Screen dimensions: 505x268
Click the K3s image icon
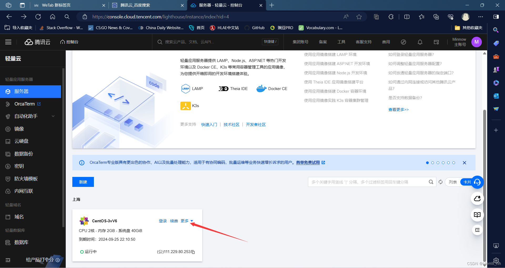[x=185, y=106]
